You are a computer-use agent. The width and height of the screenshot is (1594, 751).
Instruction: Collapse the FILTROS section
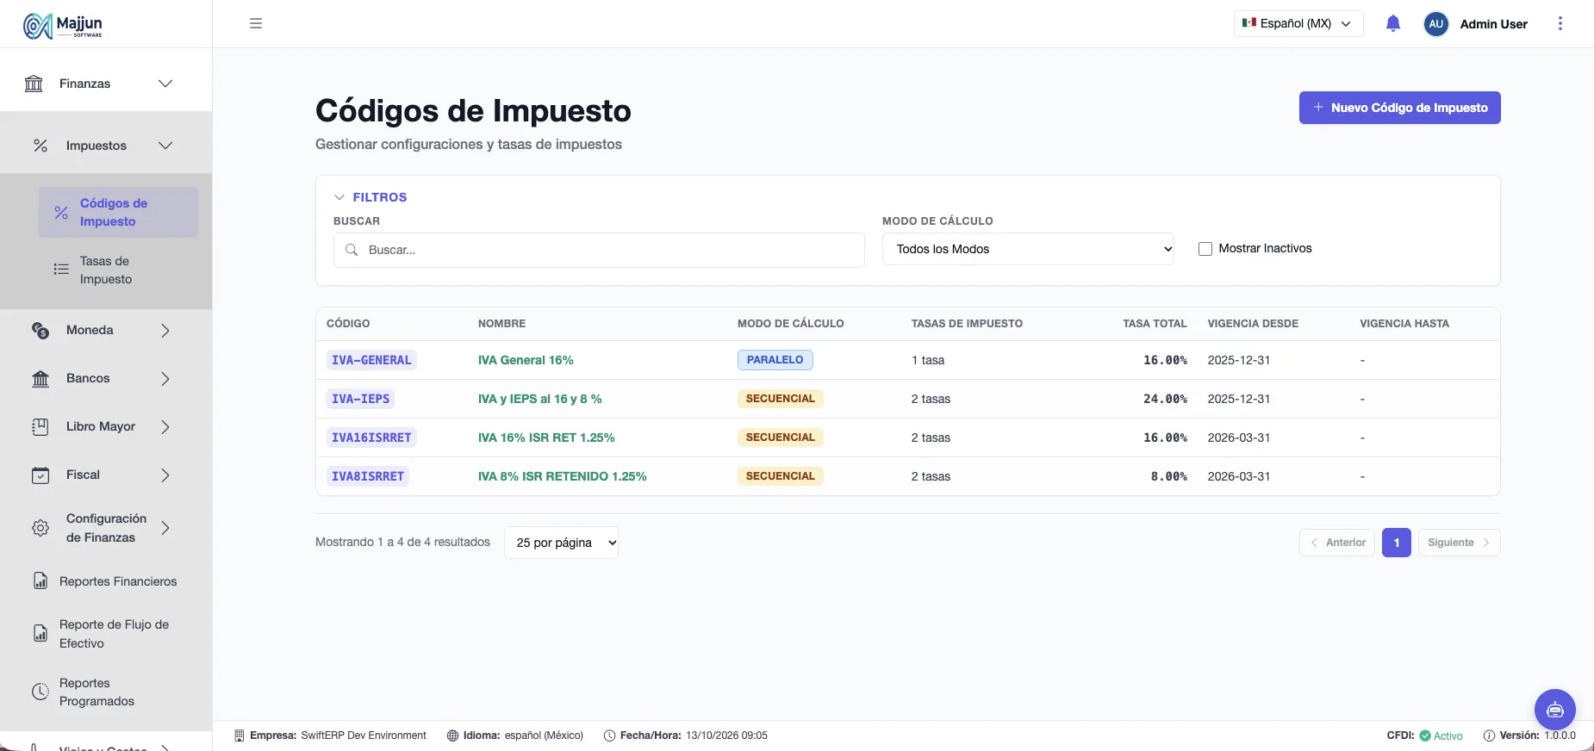[370, 197]
